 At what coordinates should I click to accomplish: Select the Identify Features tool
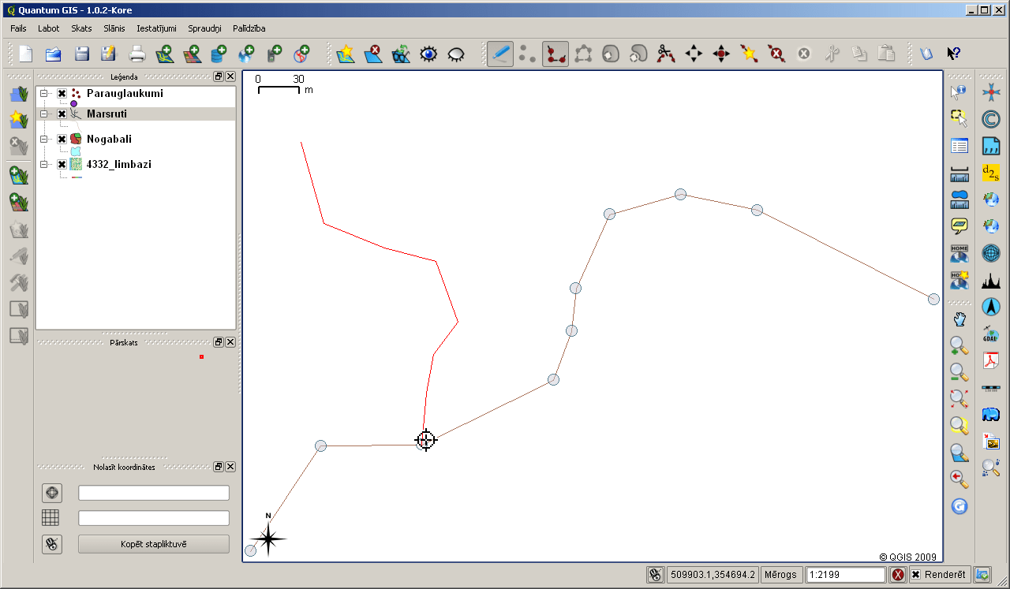[959, 91]
